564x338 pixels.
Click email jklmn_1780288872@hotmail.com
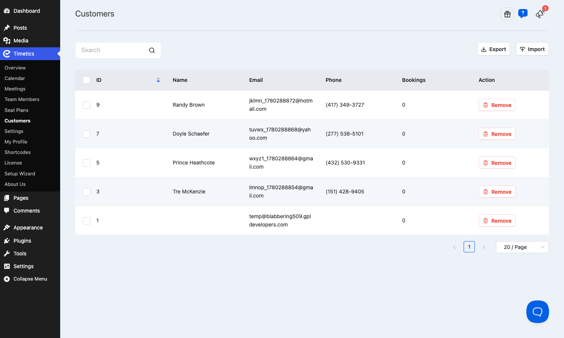pyautogui.click(x=281, y=105)
